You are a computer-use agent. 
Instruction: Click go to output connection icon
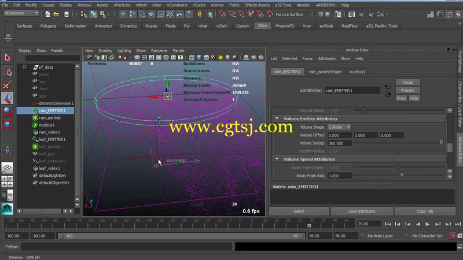388,94
